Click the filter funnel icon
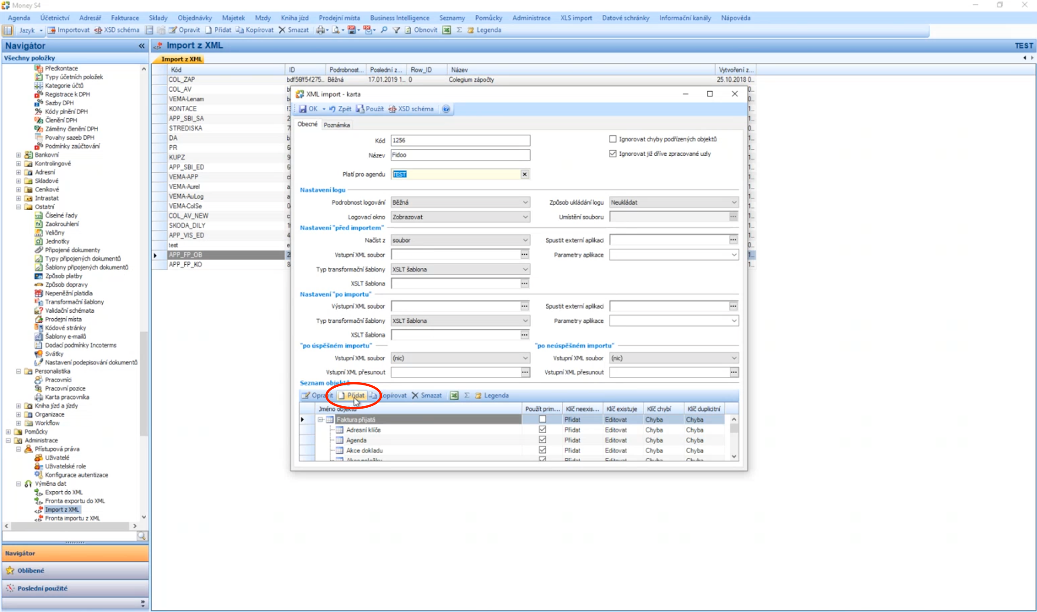The image size is (1037, 612). click(x=396, y=30)
